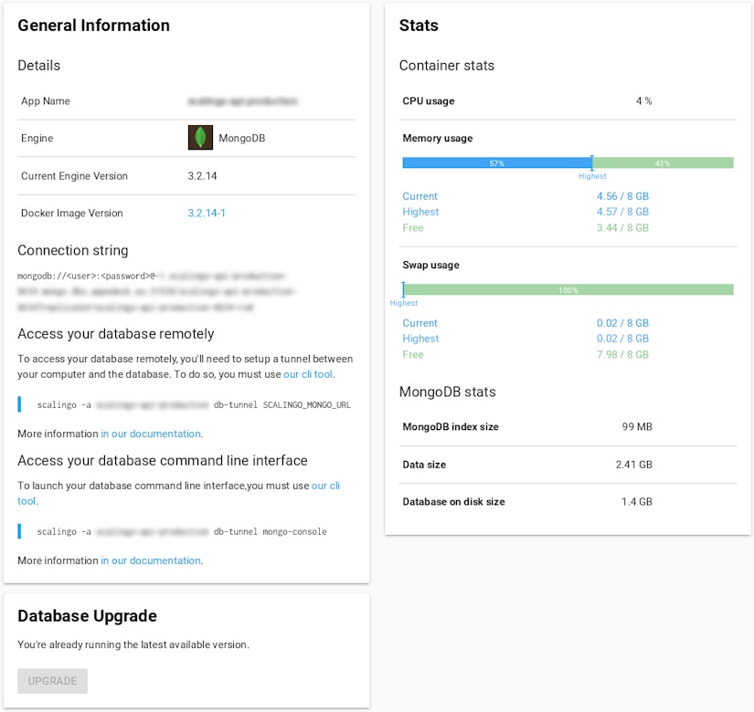Click the Docker Image Version label
754x712 pixels.
72,213
